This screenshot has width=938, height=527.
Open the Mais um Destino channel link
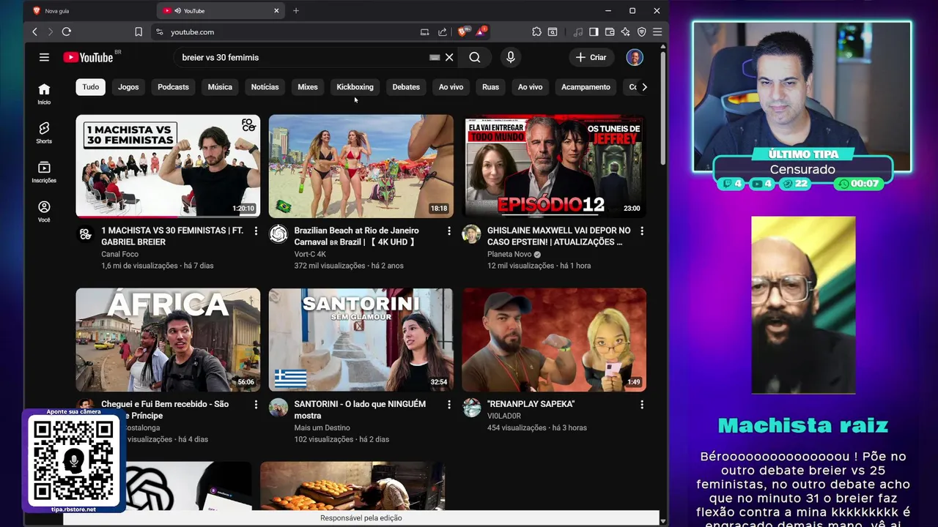322,427
